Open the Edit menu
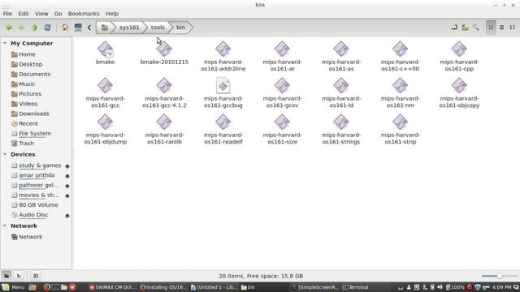The height and width of the screenshot is (292, 520). [x=24, y=14]
